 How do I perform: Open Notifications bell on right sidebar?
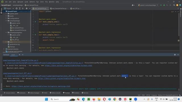point(181,9)
